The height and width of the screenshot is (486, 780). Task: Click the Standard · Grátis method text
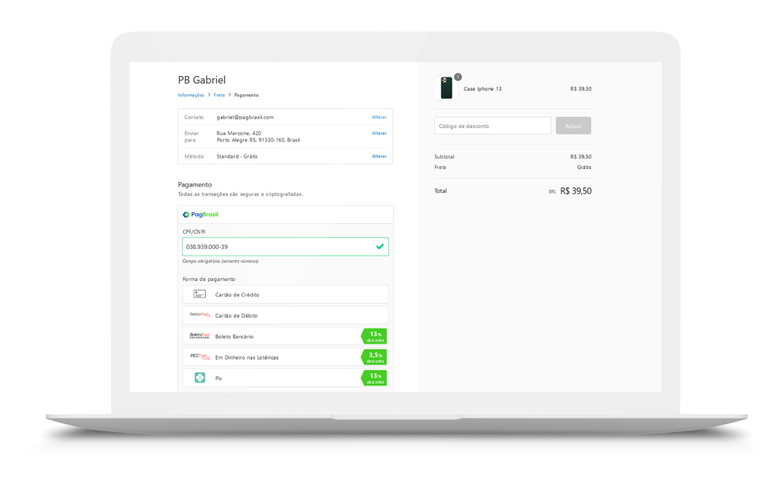[x=238, y=156]
